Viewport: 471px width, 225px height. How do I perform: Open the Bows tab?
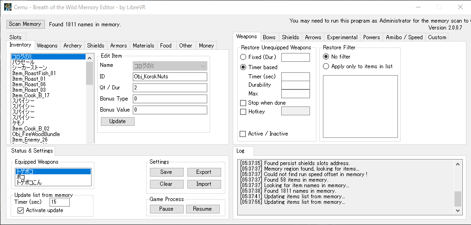tap(269, 37)
